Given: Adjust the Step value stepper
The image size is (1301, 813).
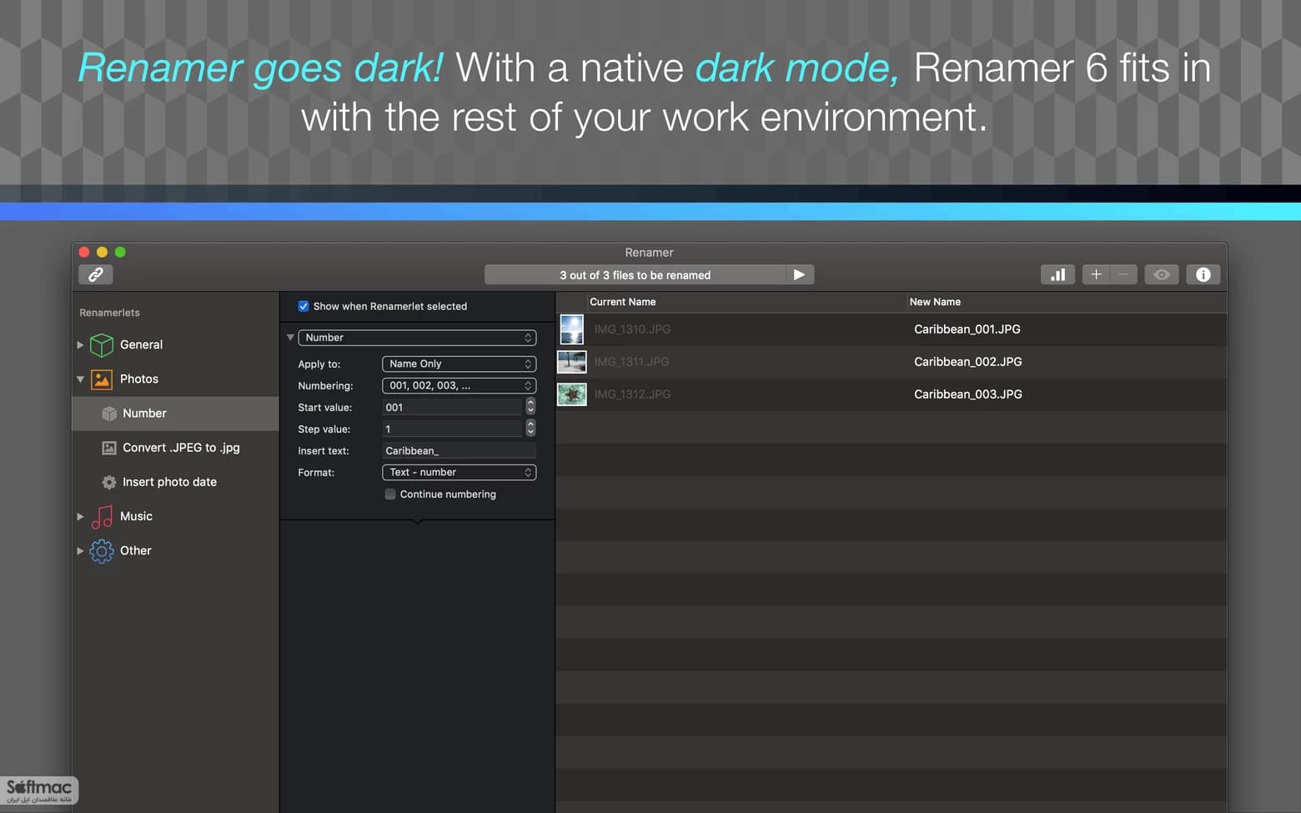Looking at the screenshot, I should coord(530,428).
